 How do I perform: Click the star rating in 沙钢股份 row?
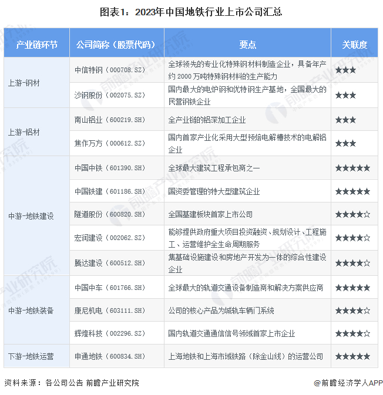click(345, 95)
